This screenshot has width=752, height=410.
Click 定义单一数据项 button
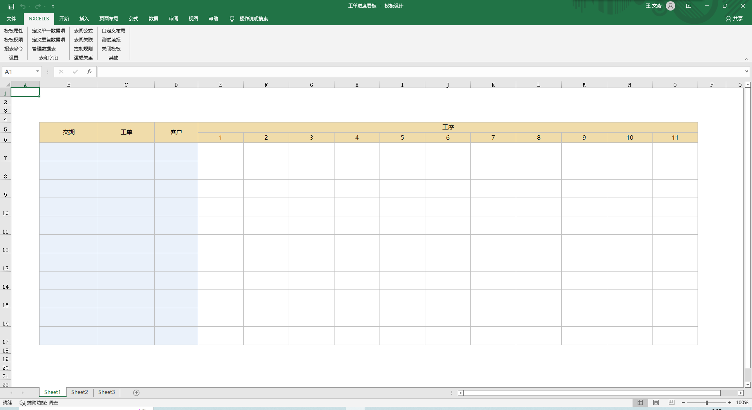point(49,31)
